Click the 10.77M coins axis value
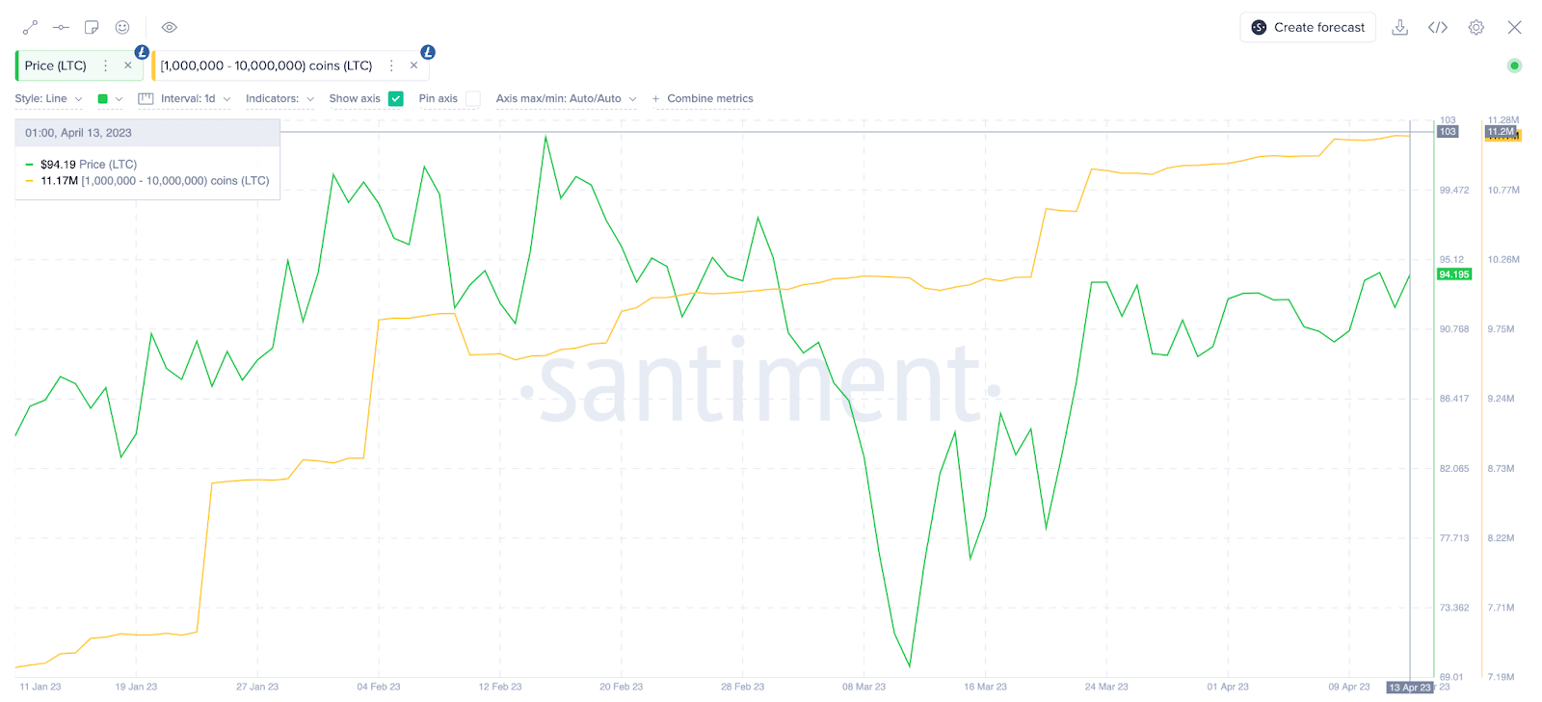The height and width of the screenshot is (702, 1542). click(1503, 191)
